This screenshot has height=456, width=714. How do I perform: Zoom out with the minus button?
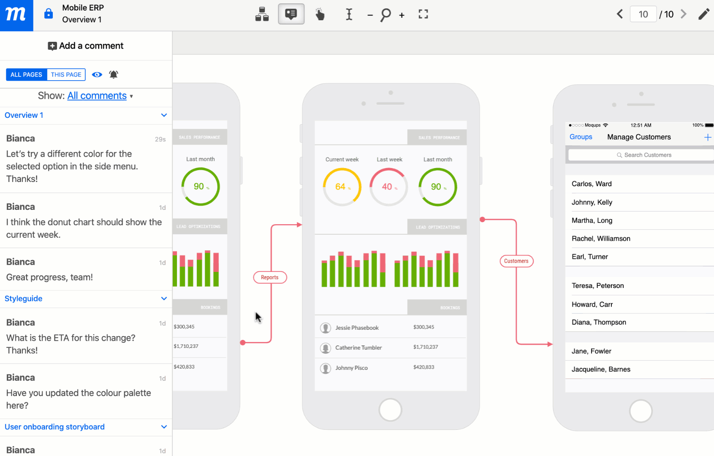pos(370,15)
